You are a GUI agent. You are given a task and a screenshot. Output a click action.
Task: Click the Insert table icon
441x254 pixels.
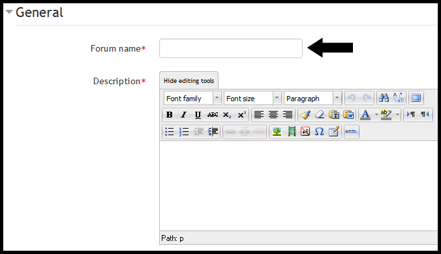[x=334, y=131]
